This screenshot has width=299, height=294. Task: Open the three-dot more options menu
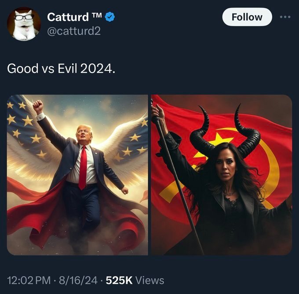[x=285, y=17]
